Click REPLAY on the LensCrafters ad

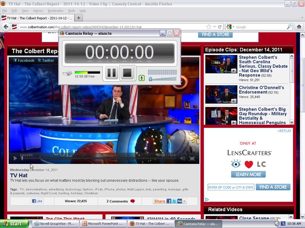pos(284,131)
